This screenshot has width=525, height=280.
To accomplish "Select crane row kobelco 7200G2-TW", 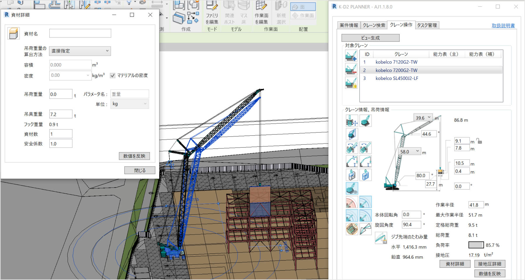I will (431, 70).
